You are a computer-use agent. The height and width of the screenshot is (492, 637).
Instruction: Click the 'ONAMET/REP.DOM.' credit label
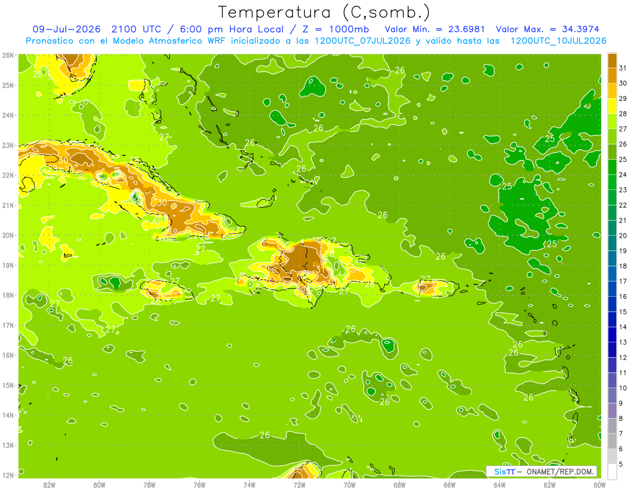[x=560, y=471]
